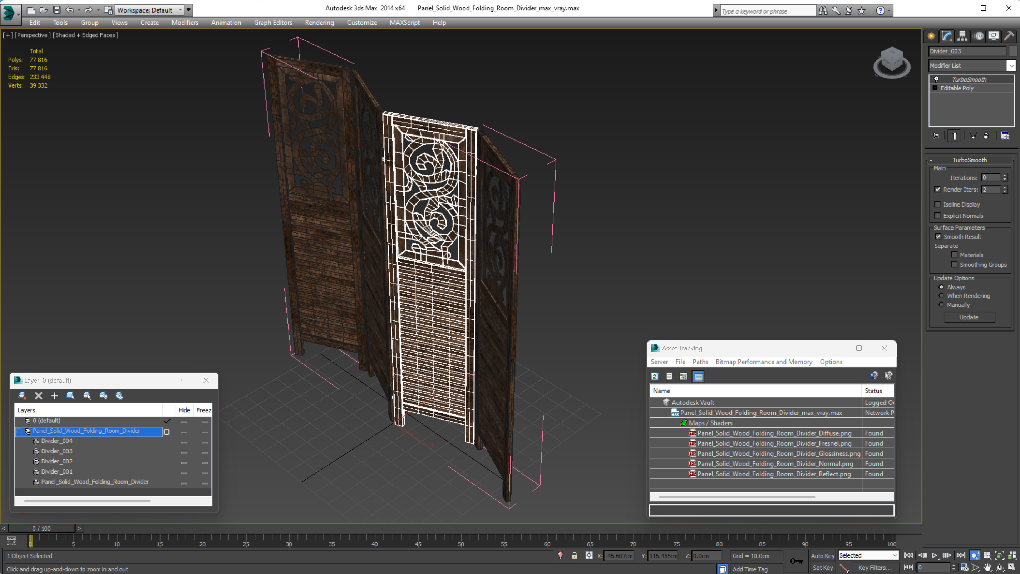The width and height of the screenshot is (1020, 574).
Task: Click Delete layer X icon in Layer dialog
Action: click(x=38, y=395)
